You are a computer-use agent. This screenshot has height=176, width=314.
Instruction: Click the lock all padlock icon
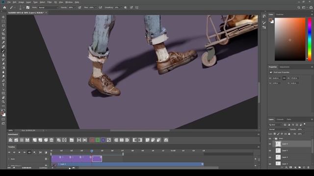(x=289, y=134)
